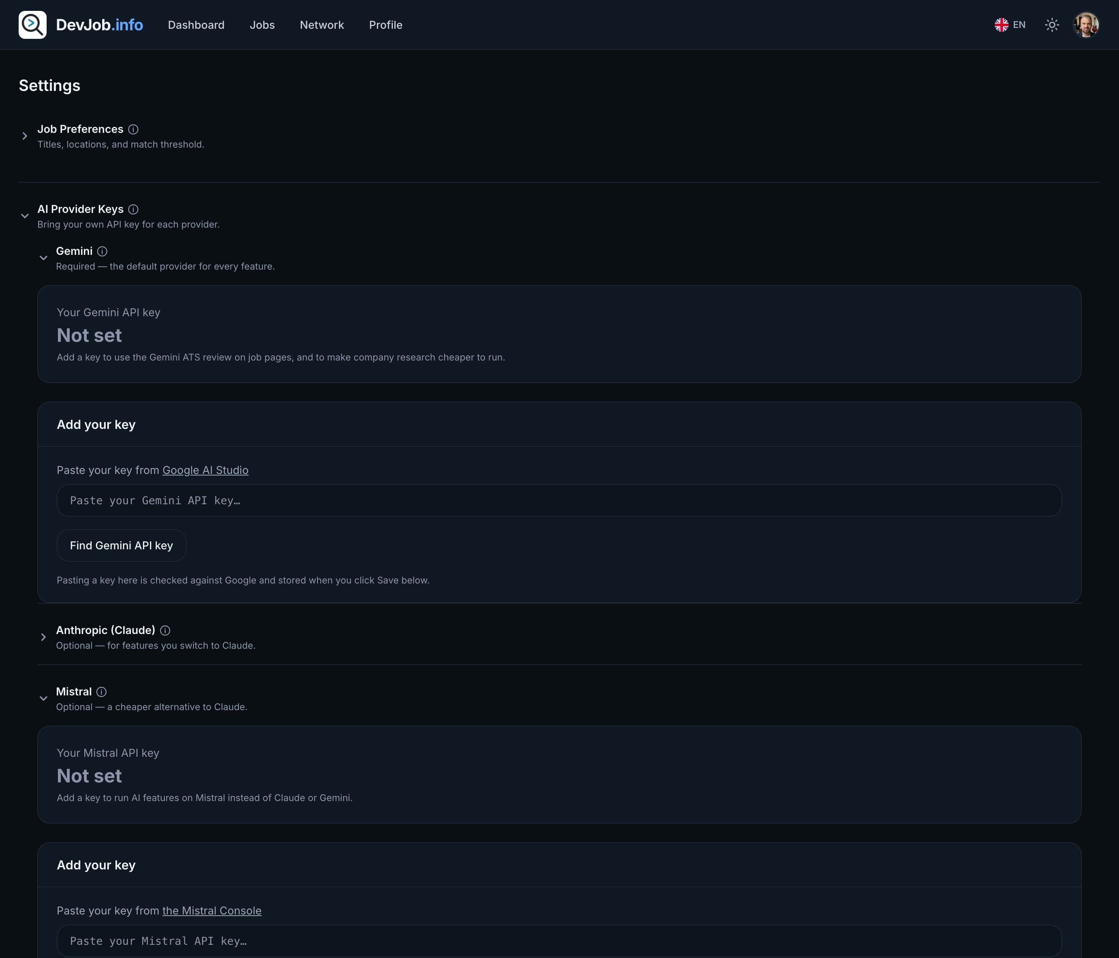Open the user avatar menu
Image resolution: width=1119 pixels, height=958 pixels.
coord(1086,25)
